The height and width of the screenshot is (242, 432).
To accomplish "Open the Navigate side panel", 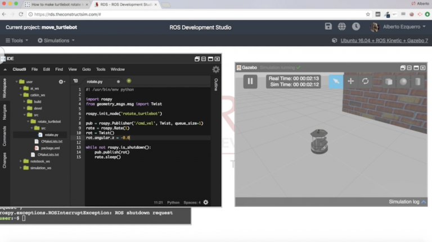I will pos(4,112).
